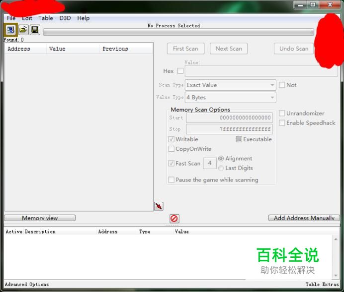Click the scan progress bar
Image resolution: width=344 pixels, height=292 pixels.
[x=178, y=32]
